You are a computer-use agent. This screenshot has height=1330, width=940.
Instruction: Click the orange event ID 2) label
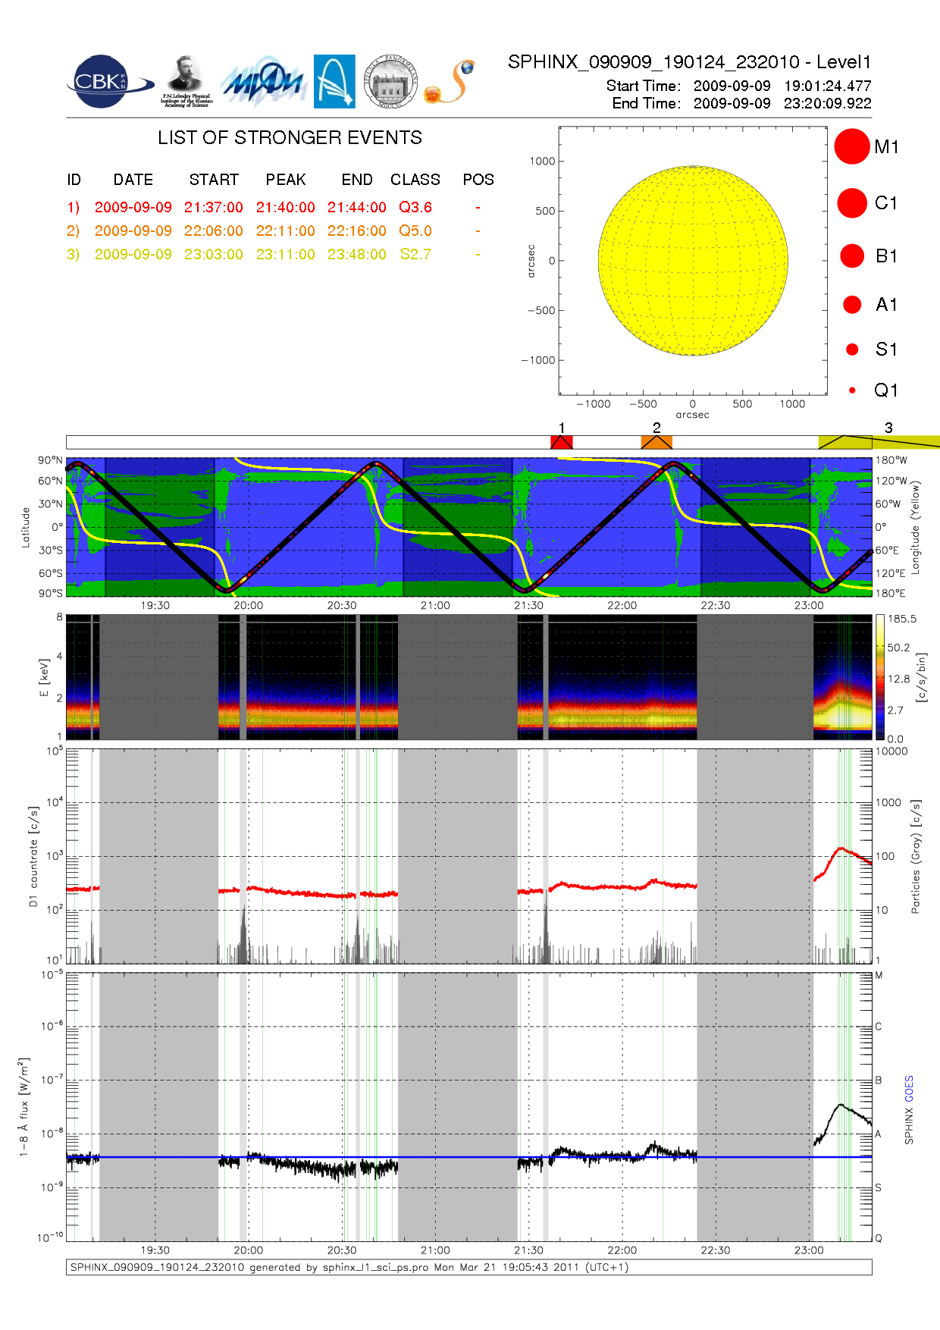(x=74, y=231)
